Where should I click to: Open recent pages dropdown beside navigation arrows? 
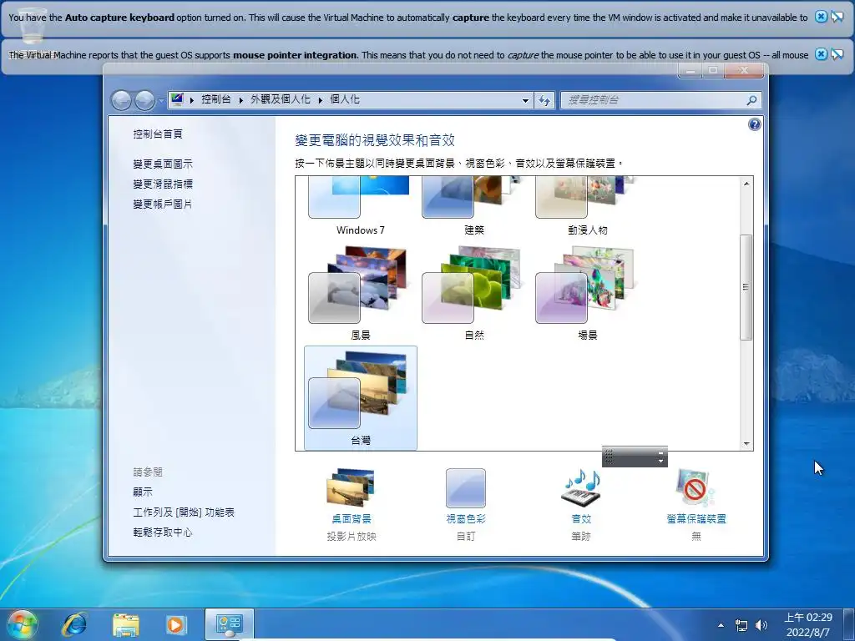(161, 101)
